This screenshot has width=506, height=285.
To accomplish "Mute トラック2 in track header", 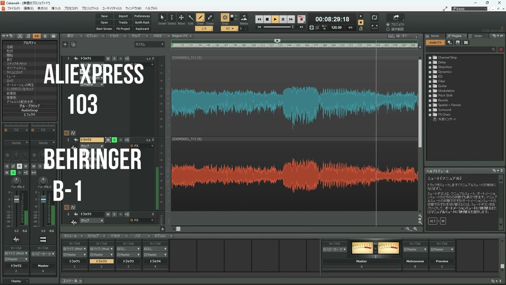I will pos(108,140).
